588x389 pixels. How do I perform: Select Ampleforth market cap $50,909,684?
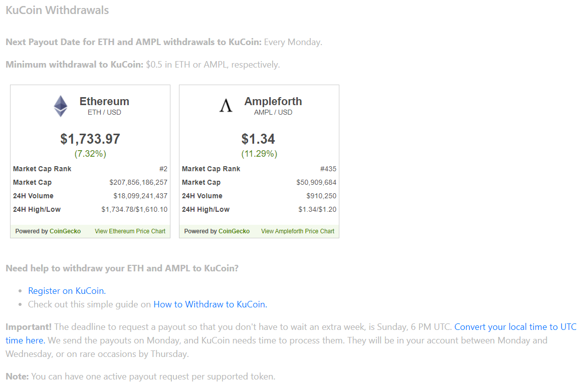click(316, 182)
